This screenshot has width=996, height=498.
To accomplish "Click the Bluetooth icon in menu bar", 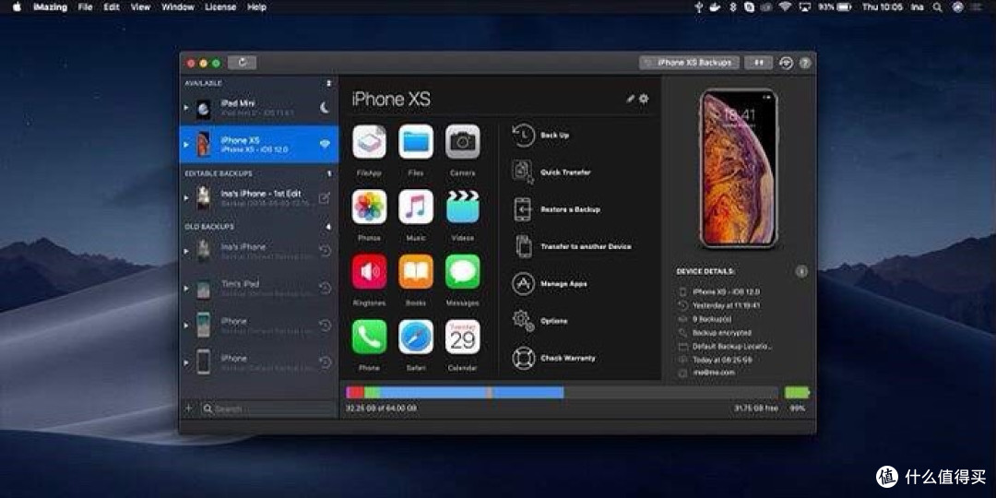I will tap(732, 7).
